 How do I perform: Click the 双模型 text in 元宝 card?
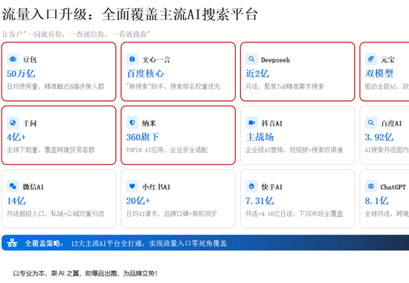(x=379, y=74)
